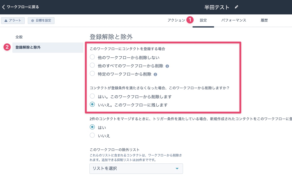
Task: Select 他のワークフローから削除しない radio option
Action: click(92, 57)
